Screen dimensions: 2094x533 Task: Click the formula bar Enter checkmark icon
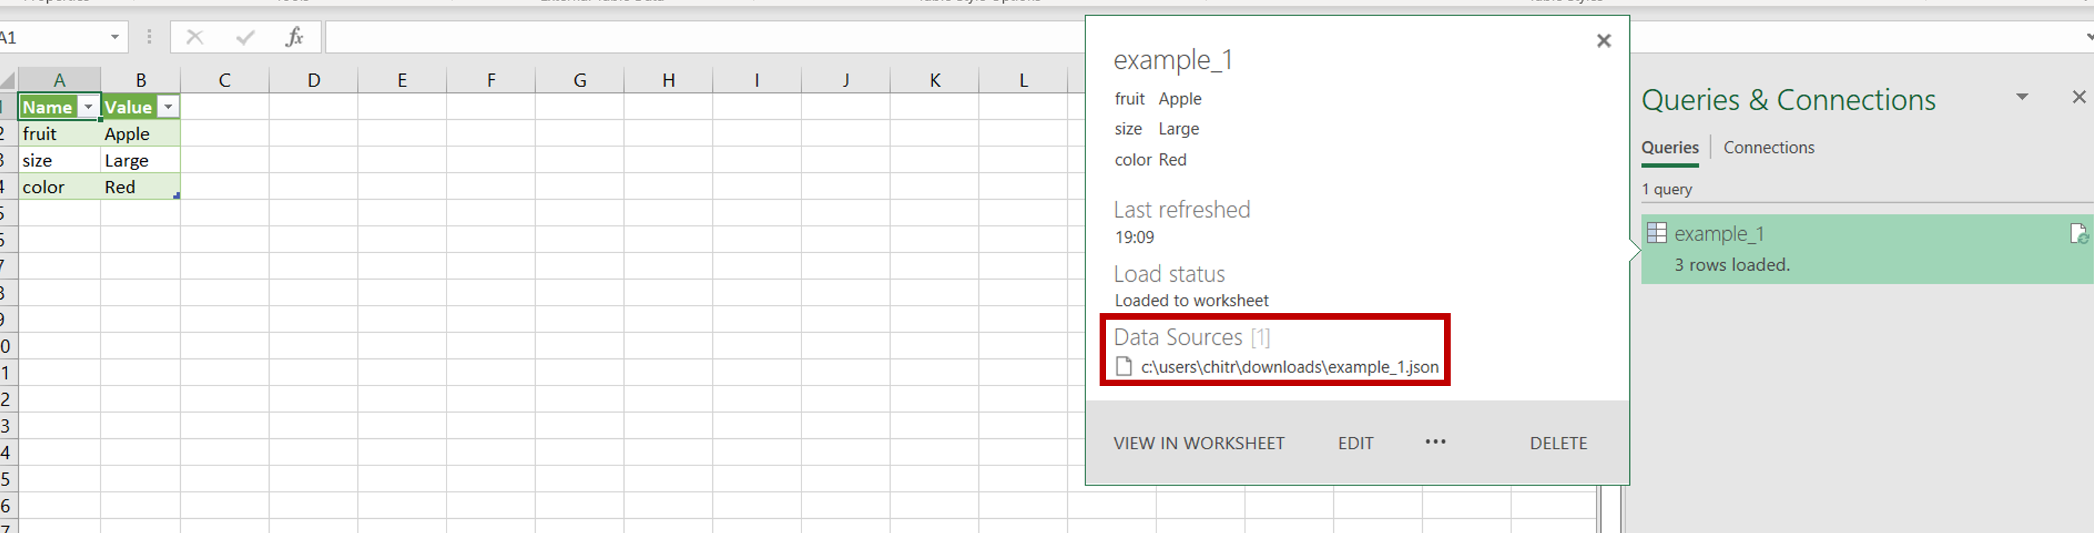[245, 37]
